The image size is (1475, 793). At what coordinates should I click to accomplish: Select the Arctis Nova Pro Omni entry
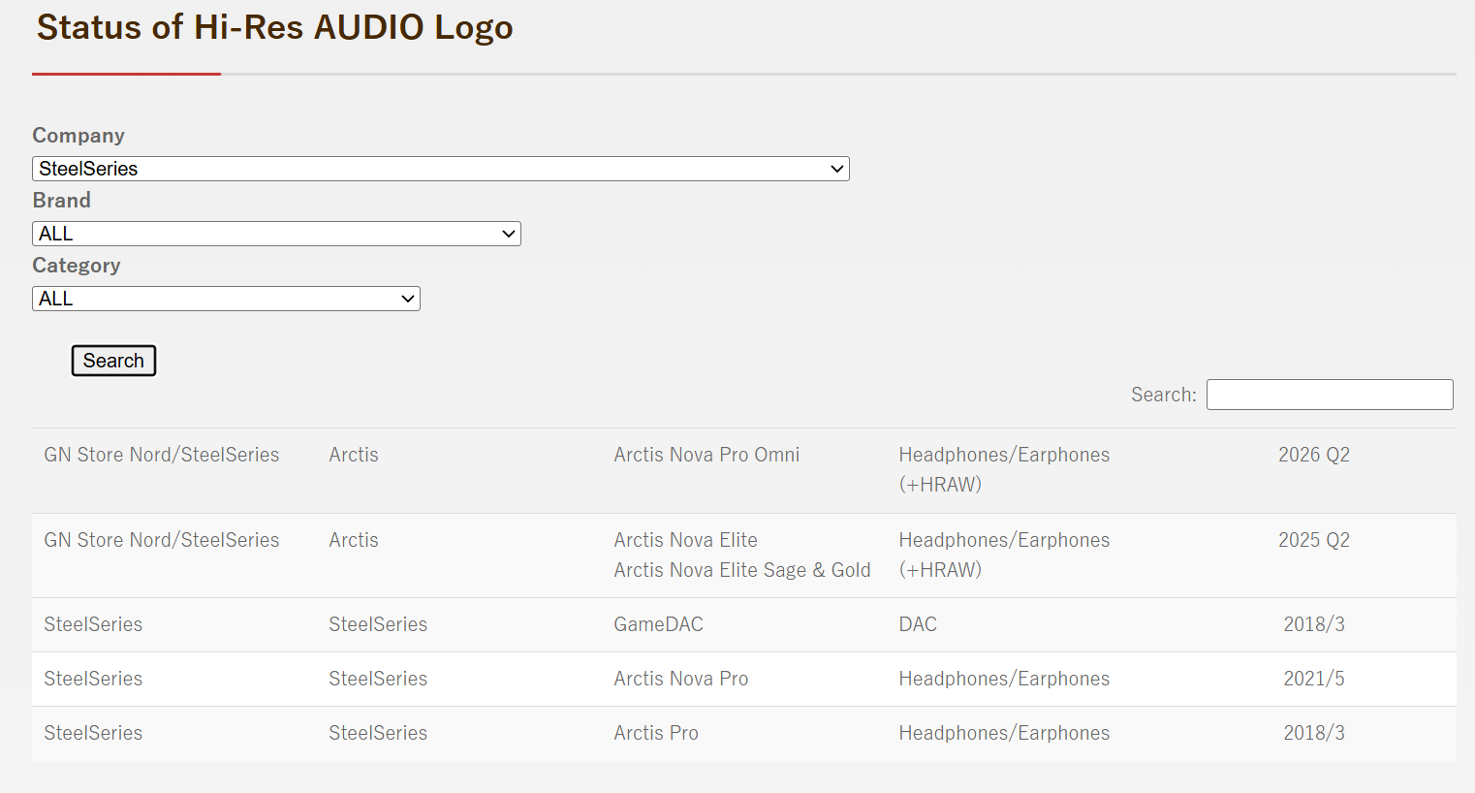coord(706,455)
